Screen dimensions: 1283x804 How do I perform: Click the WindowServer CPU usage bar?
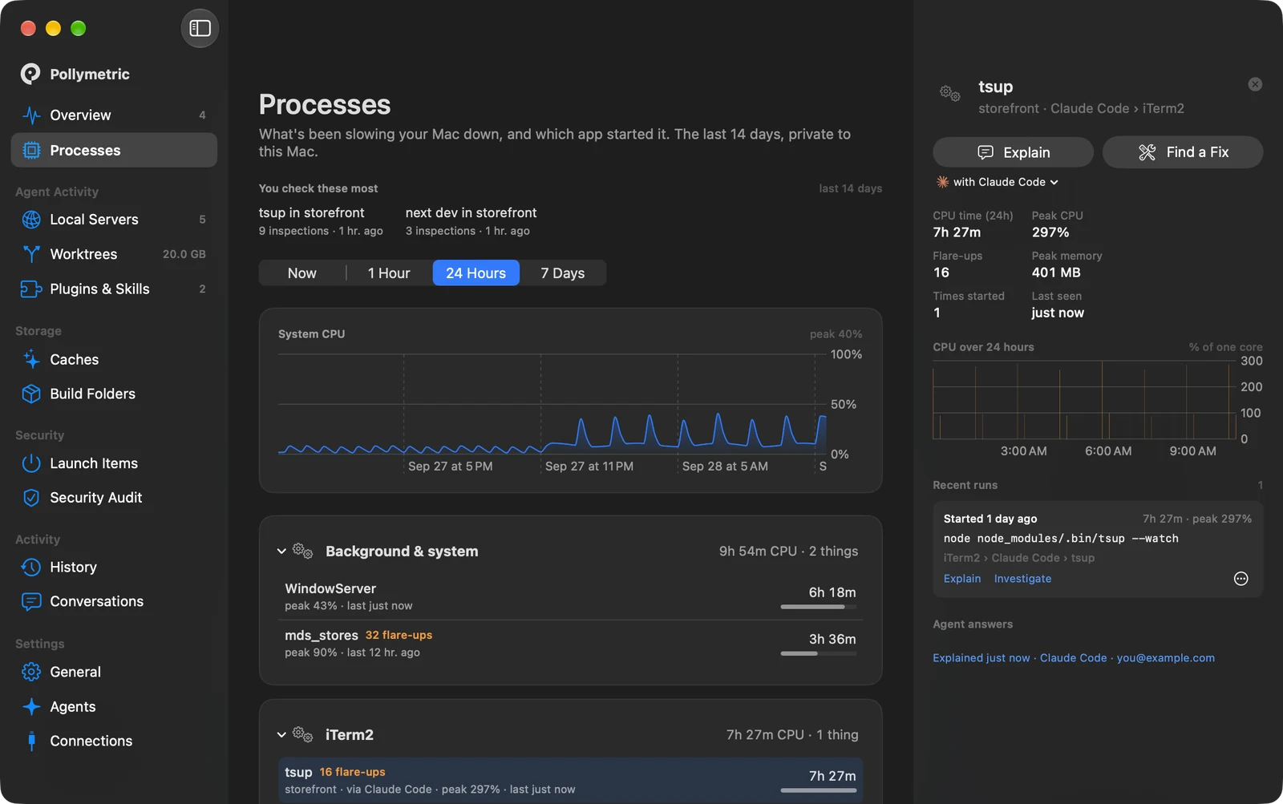coord(819,607)
